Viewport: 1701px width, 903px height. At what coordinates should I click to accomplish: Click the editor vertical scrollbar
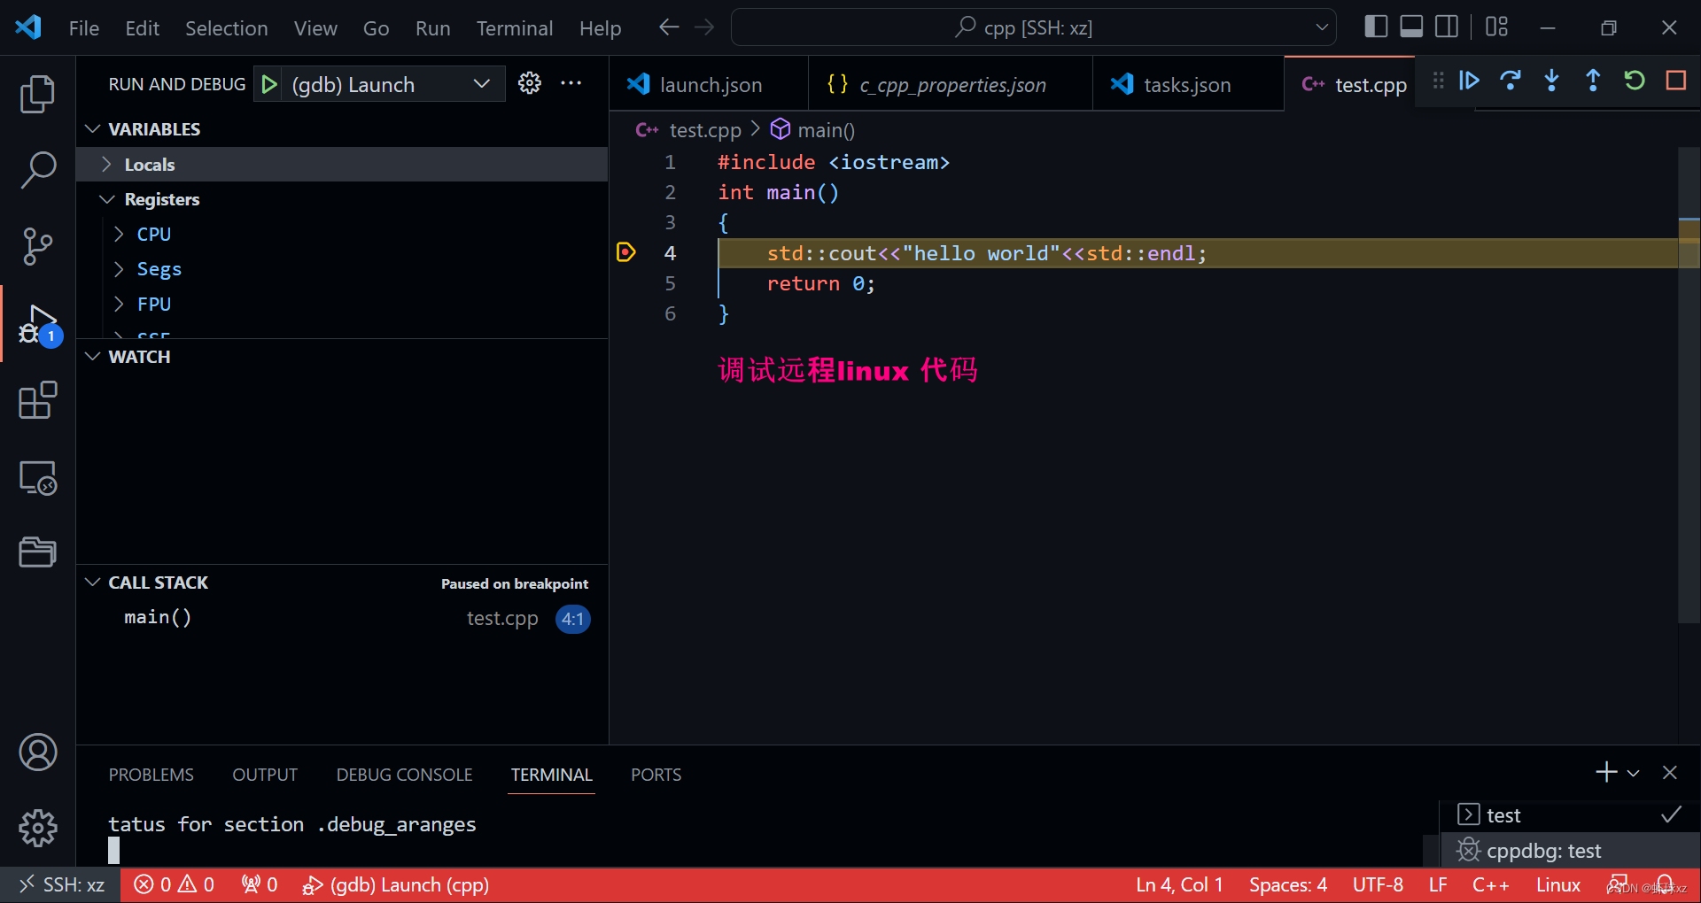(1689, 385)
